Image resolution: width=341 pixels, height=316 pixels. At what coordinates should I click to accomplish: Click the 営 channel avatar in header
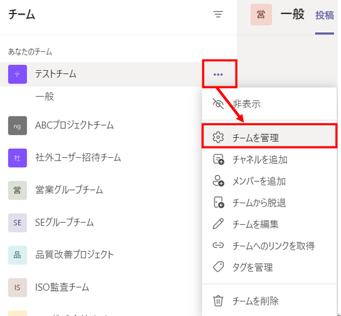[x=261, y=15]
